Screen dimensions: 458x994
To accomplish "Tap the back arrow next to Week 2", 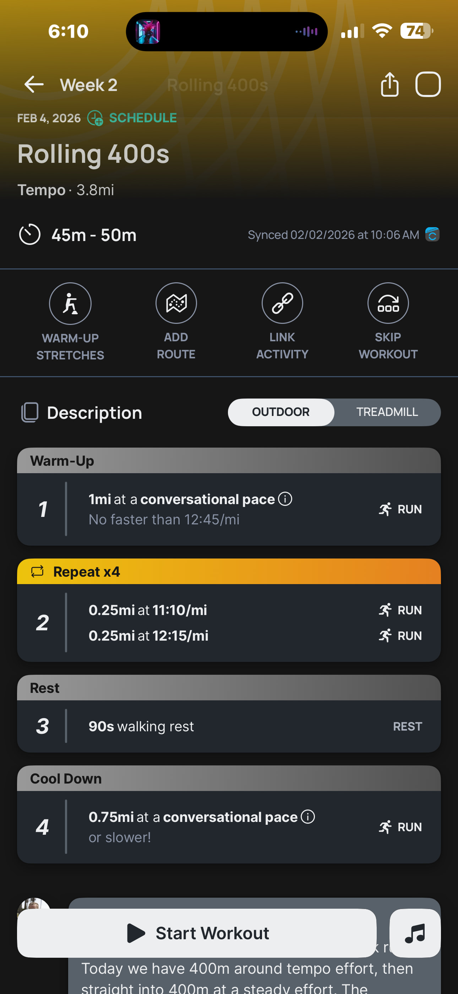I will tap(34, 85).
